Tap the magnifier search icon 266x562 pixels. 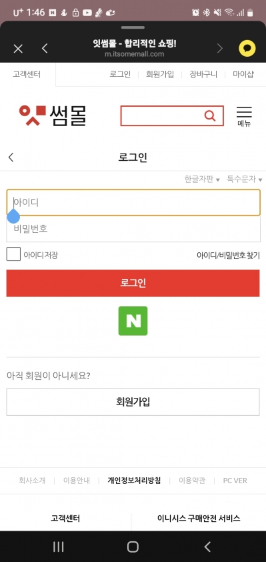click(210, 115)
